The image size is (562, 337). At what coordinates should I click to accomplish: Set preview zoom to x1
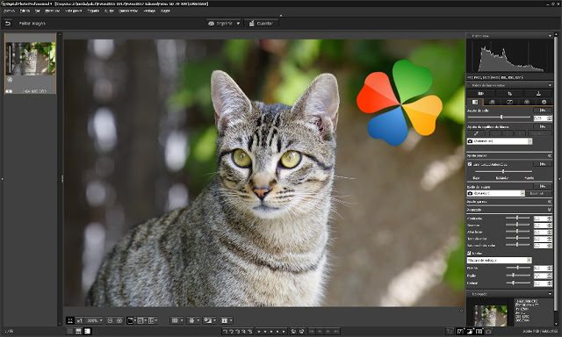tap(80, 320)
